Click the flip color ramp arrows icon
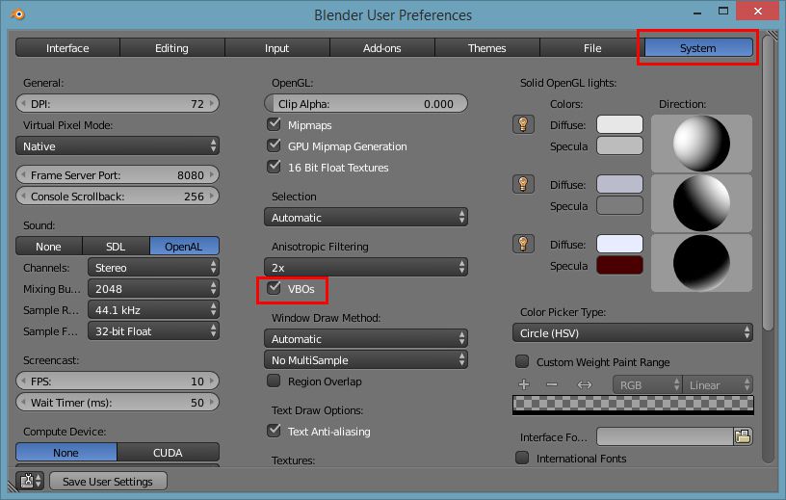786x500 pixels. 585,384
